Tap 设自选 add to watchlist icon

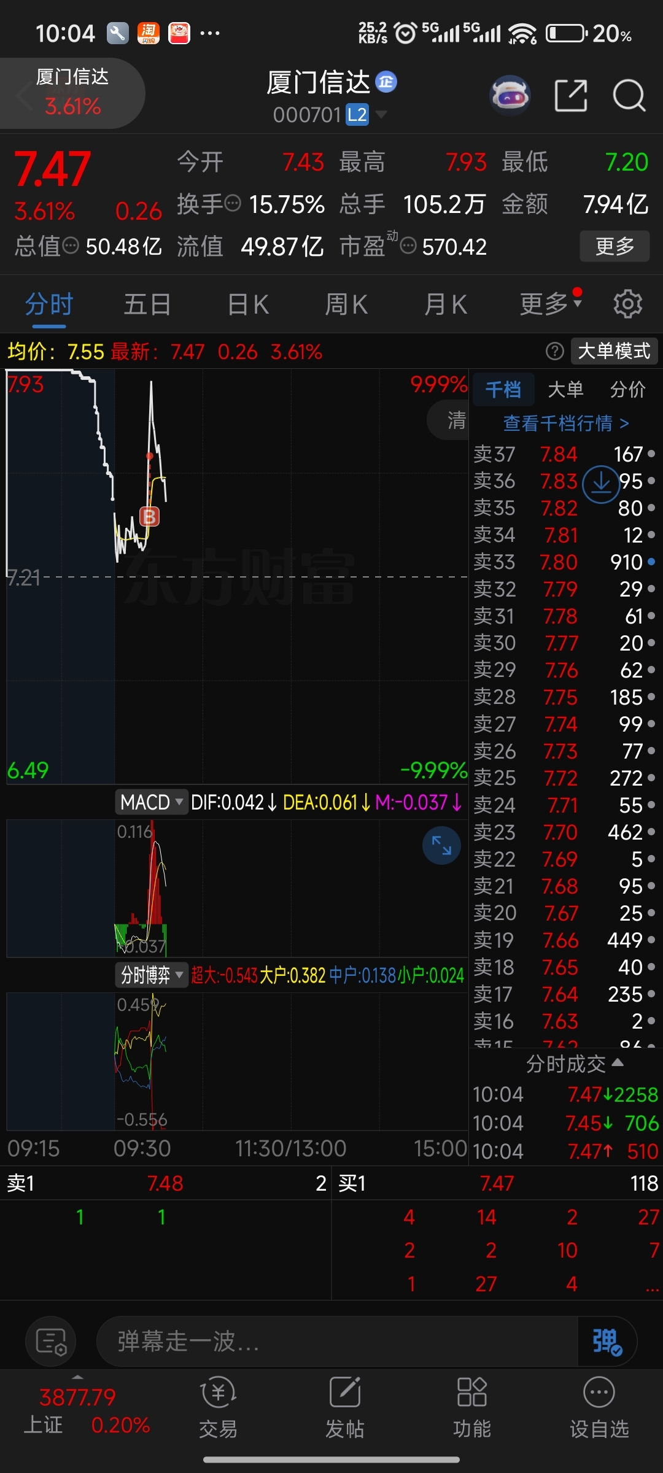599,1409
